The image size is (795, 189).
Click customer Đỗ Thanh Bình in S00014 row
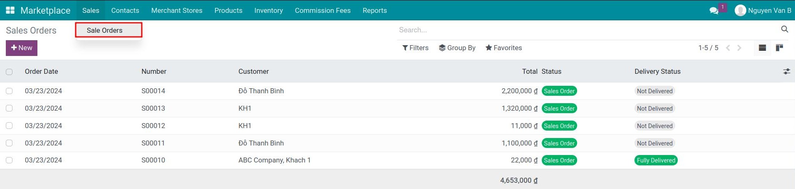click(x=261, y=91)
